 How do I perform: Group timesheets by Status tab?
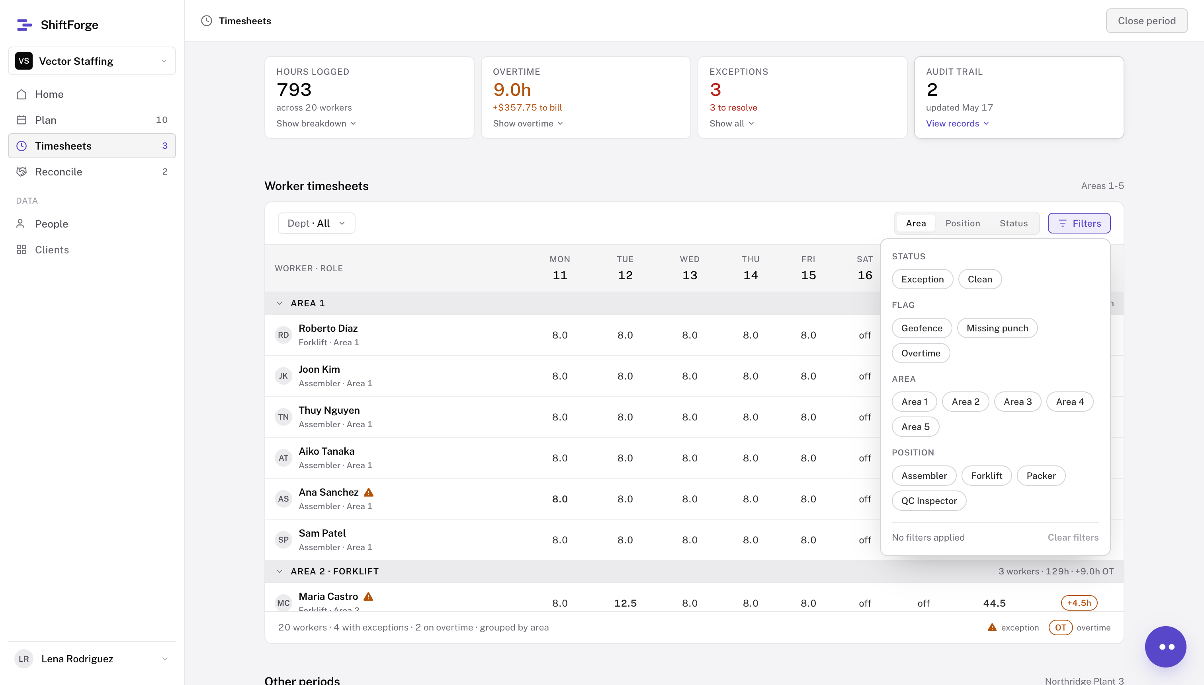(x=1013, y=223)
